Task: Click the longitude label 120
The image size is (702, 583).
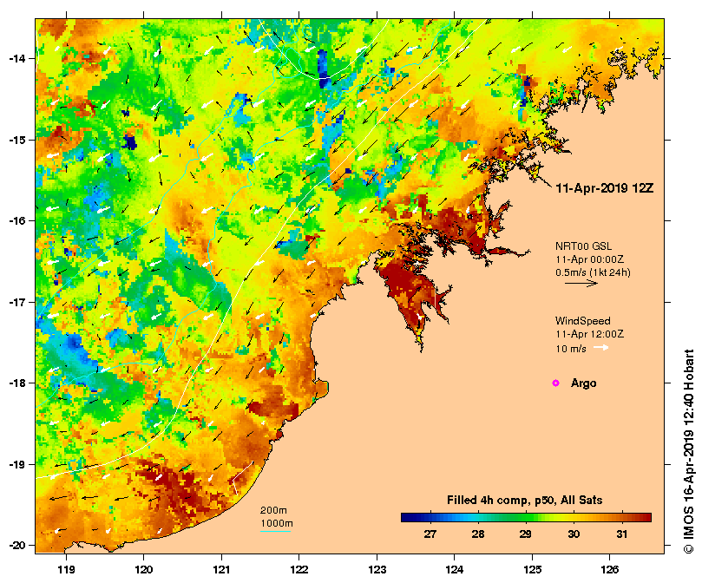Action: 144,570
